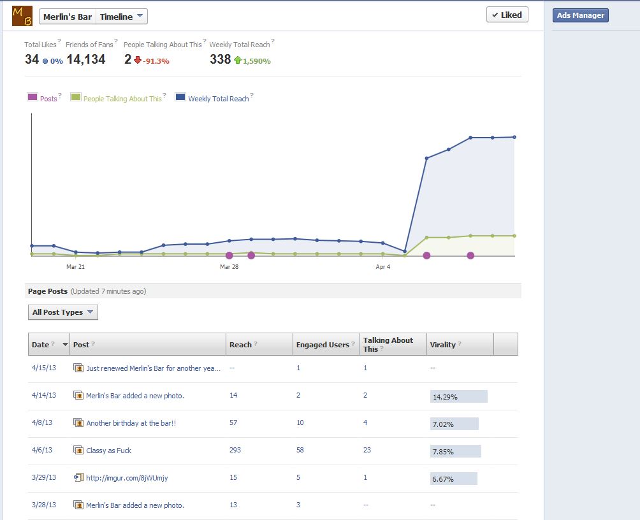Click the 7.02% virality value

click(443, 424)
